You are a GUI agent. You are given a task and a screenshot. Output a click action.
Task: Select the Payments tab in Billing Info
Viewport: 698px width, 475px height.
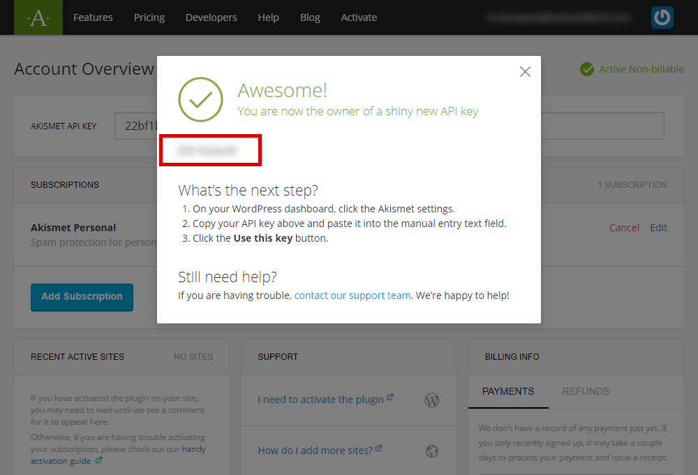coord(508,391)
